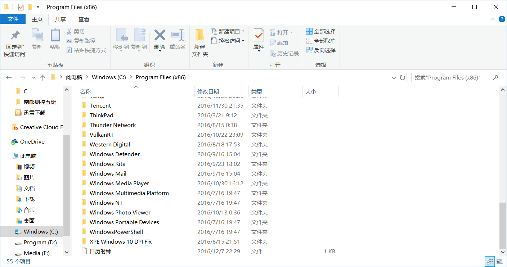Refresh the Program Files (x86) folder view

click(x=403, y=77)
